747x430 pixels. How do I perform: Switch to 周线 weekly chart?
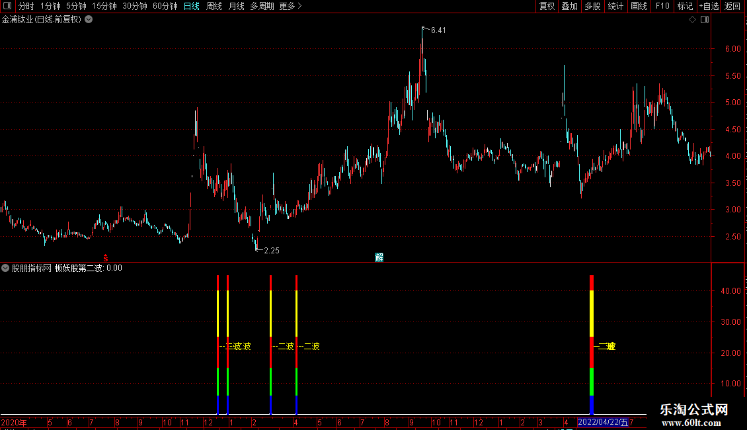coord(214,6)
